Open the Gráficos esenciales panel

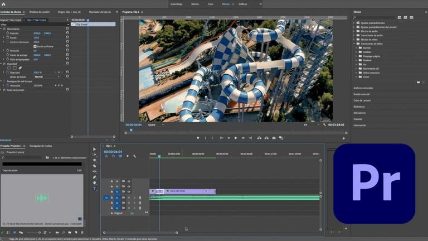click(363, 88)
